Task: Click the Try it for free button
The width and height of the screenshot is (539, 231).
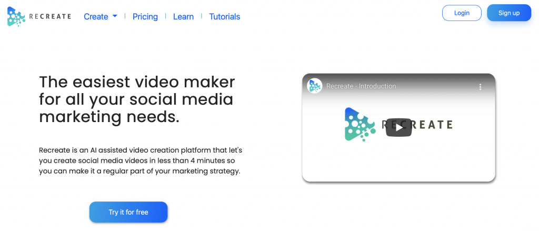Action: [x=128, y=212]
